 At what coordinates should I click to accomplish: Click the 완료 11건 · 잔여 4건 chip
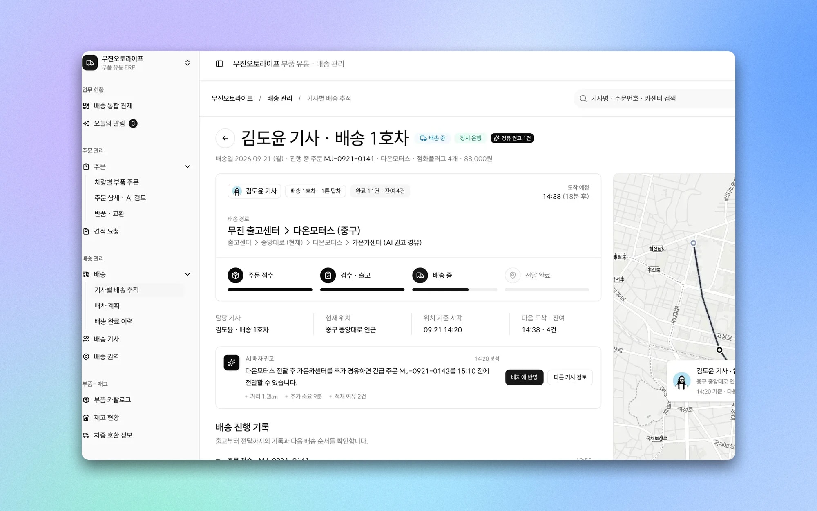point(380,191)
